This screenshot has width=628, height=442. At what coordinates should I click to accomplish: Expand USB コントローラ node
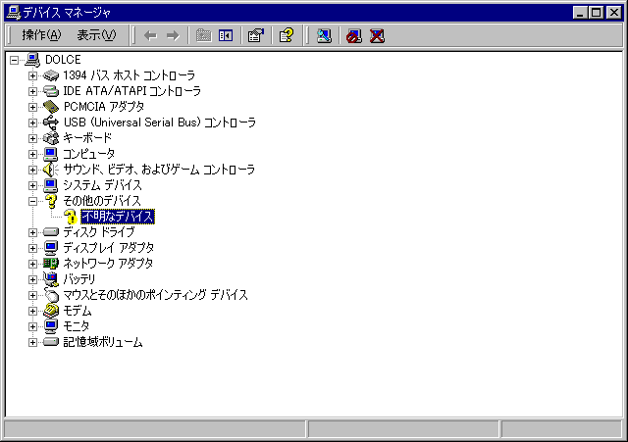point(32,123)
